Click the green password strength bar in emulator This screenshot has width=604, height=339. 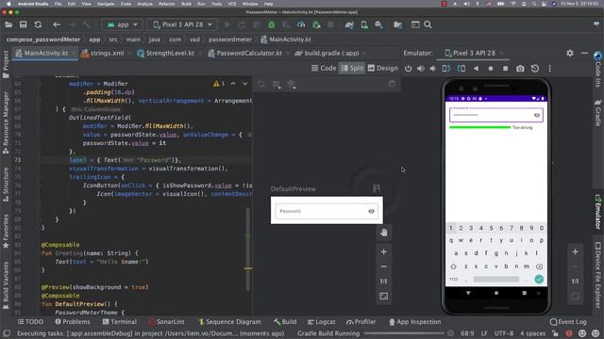click(x=479, y=127)
